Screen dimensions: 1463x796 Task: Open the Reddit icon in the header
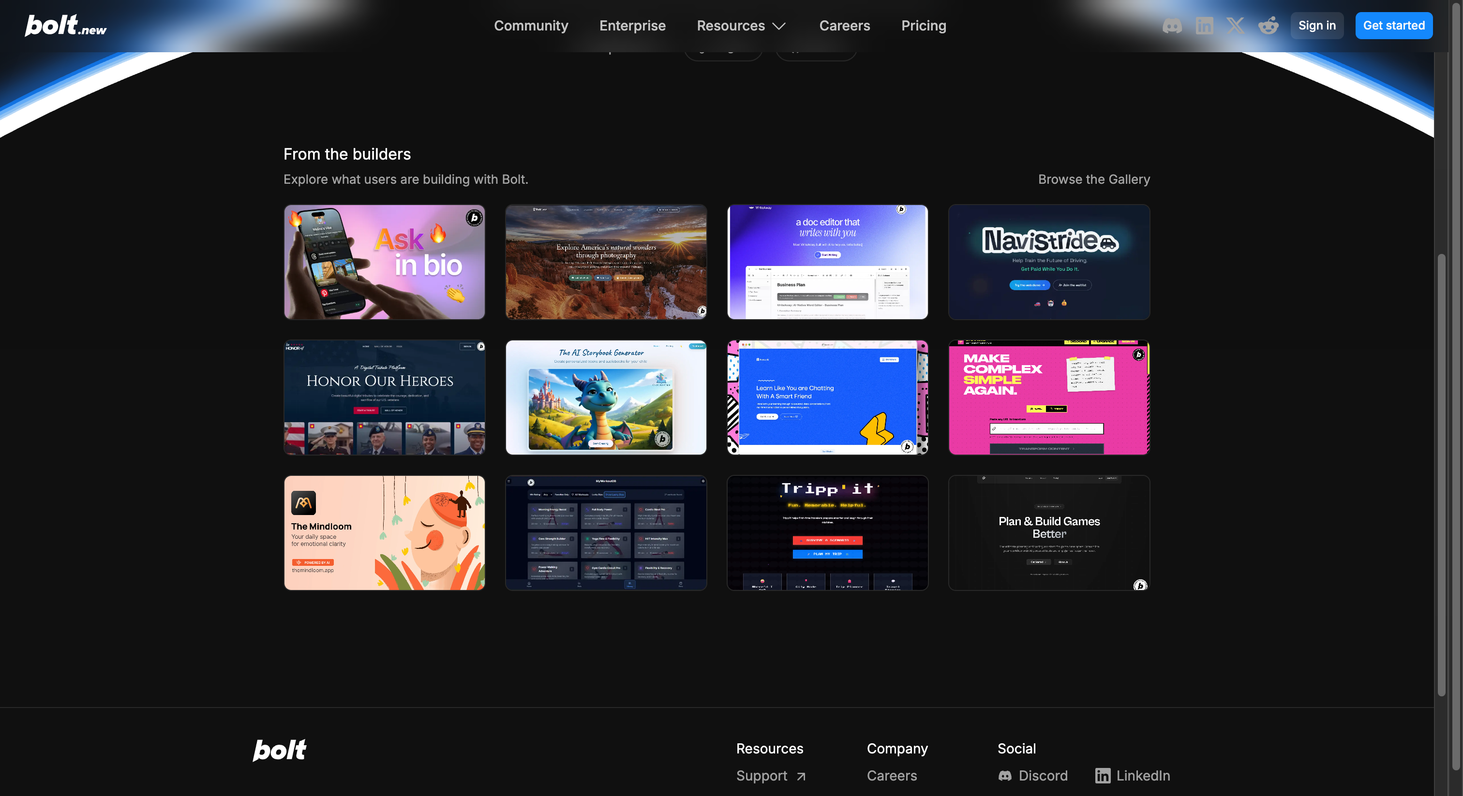tap(1268, 26)
